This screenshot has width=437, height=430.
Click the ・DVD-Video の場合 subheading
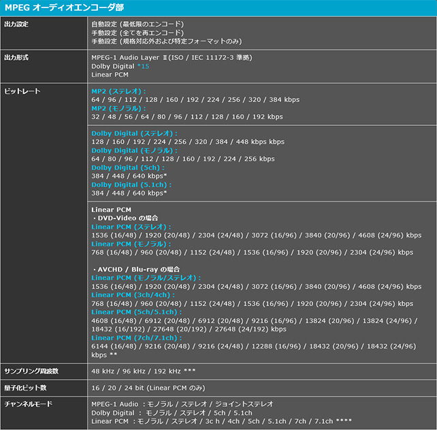point(125,218)
